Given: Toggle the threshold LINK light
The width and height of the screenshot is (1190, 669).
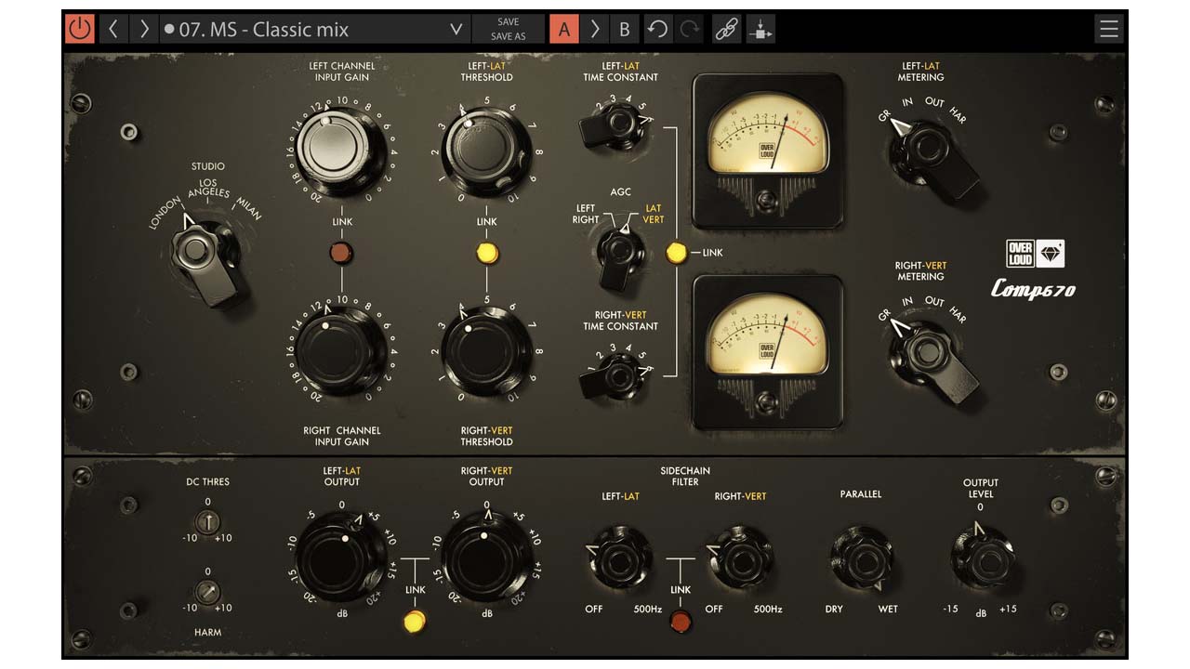Looking at the screenshot, I should point(486,252).
